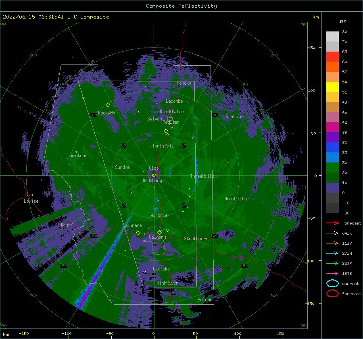
Task: Click the yellow radar-center marker between Olds and Didsbury
Action: [154, 175]
